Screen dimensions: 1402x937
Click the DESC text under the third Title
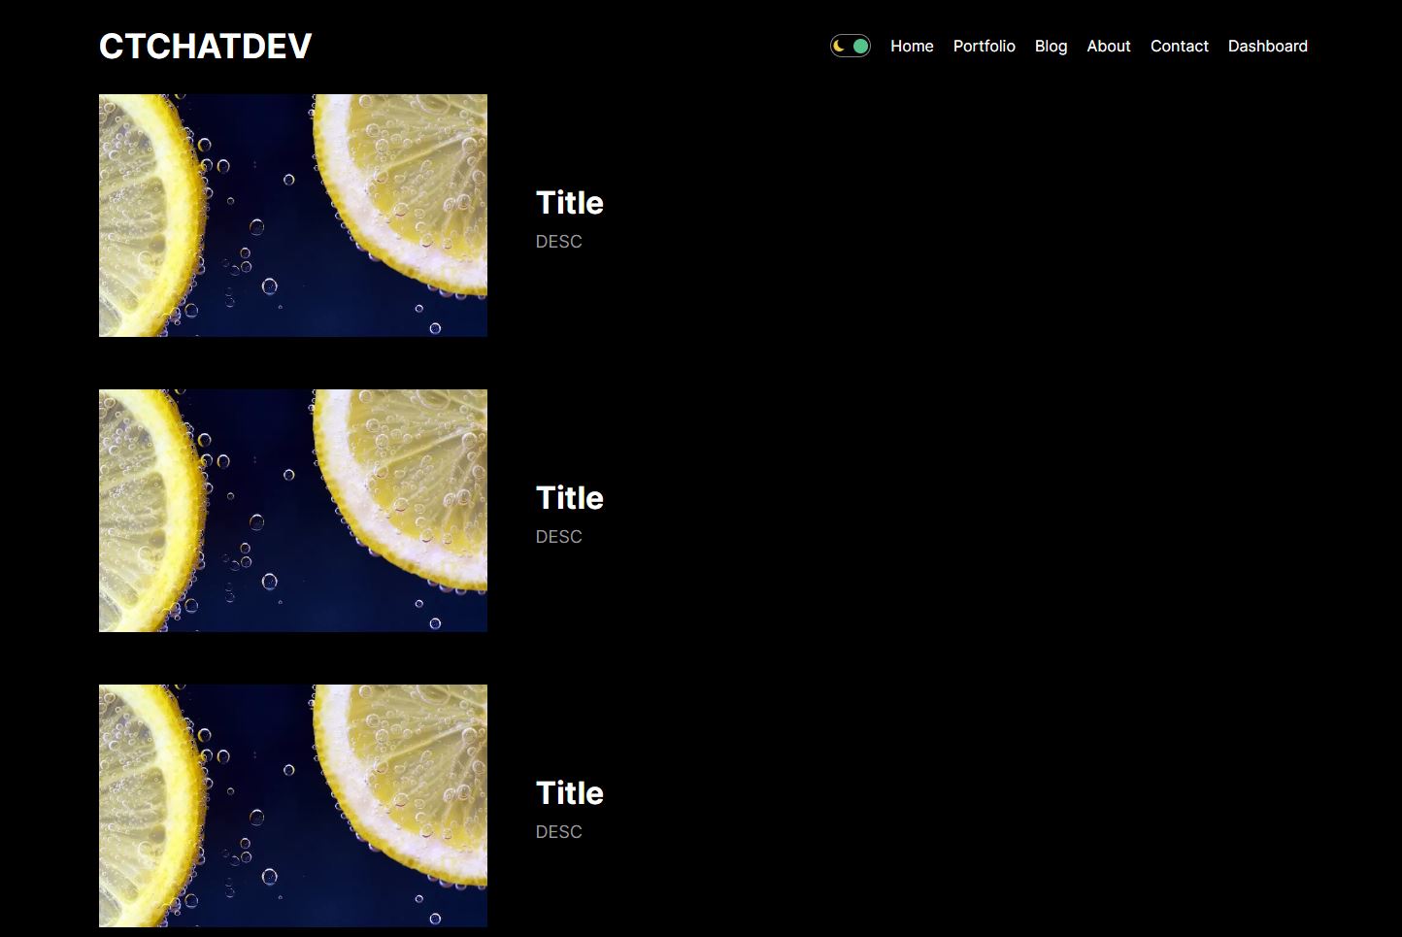tap(559, 831)
